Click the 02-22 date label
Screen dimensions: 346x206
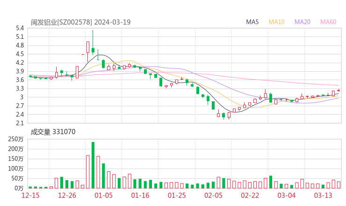point(250,195)
